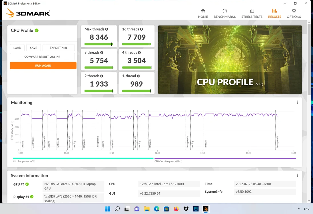The height and width of the screenshot is (214, 313).
Task: Export result as XML
Action: 59,48
